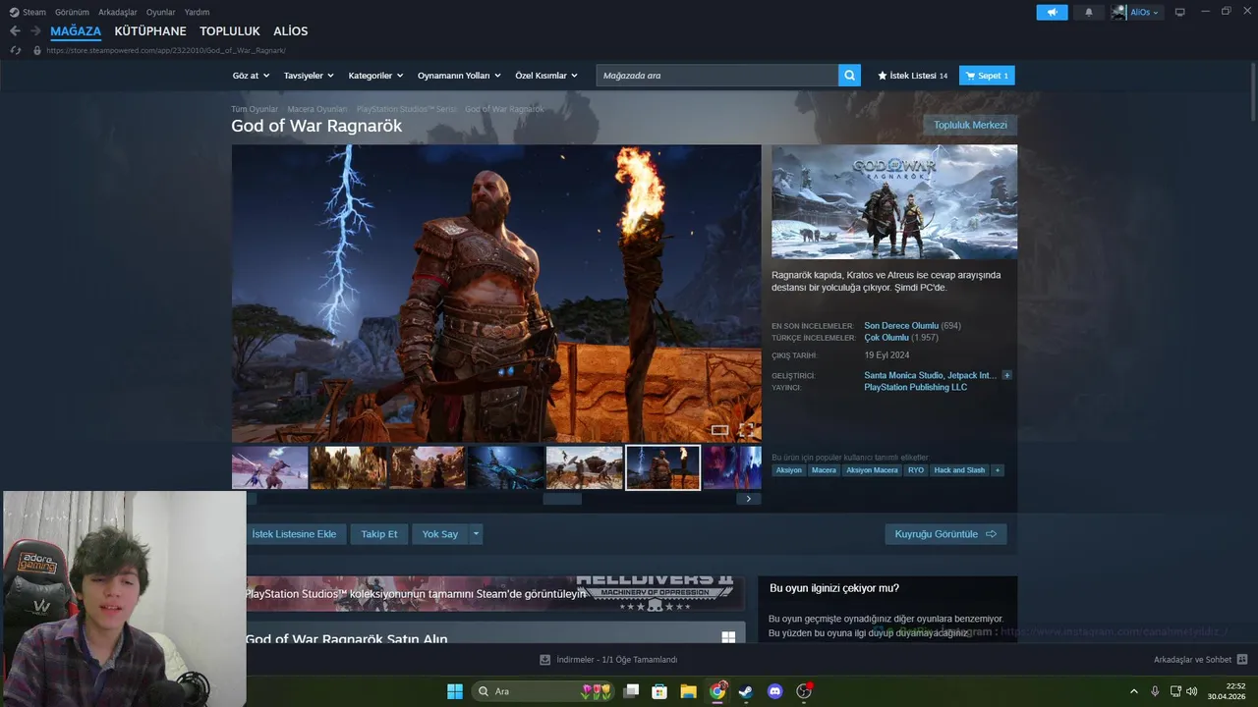The width and height of the screenshot is (1258, 707).
Task: Open Oynamanın Yolları dropdown
Action: point(459,76)
